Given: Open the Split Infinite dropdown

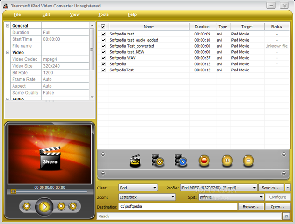Looking at the screenshot, I should pyautogui.click(x=231, y=197).
